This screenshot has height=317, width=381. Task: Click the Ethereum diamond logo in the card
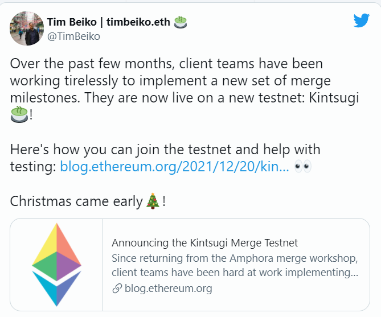click(x=56, y=265)
